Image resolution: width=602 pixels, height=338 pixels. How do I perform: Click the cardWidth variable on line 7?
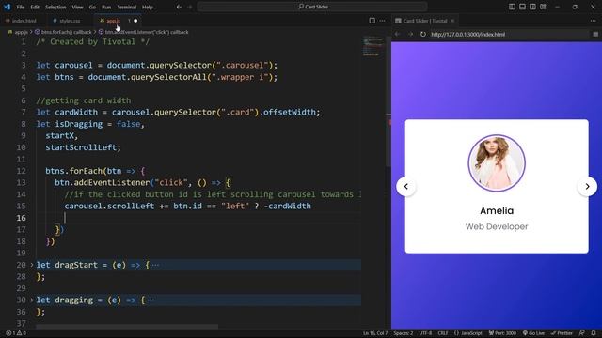(76, 113)
